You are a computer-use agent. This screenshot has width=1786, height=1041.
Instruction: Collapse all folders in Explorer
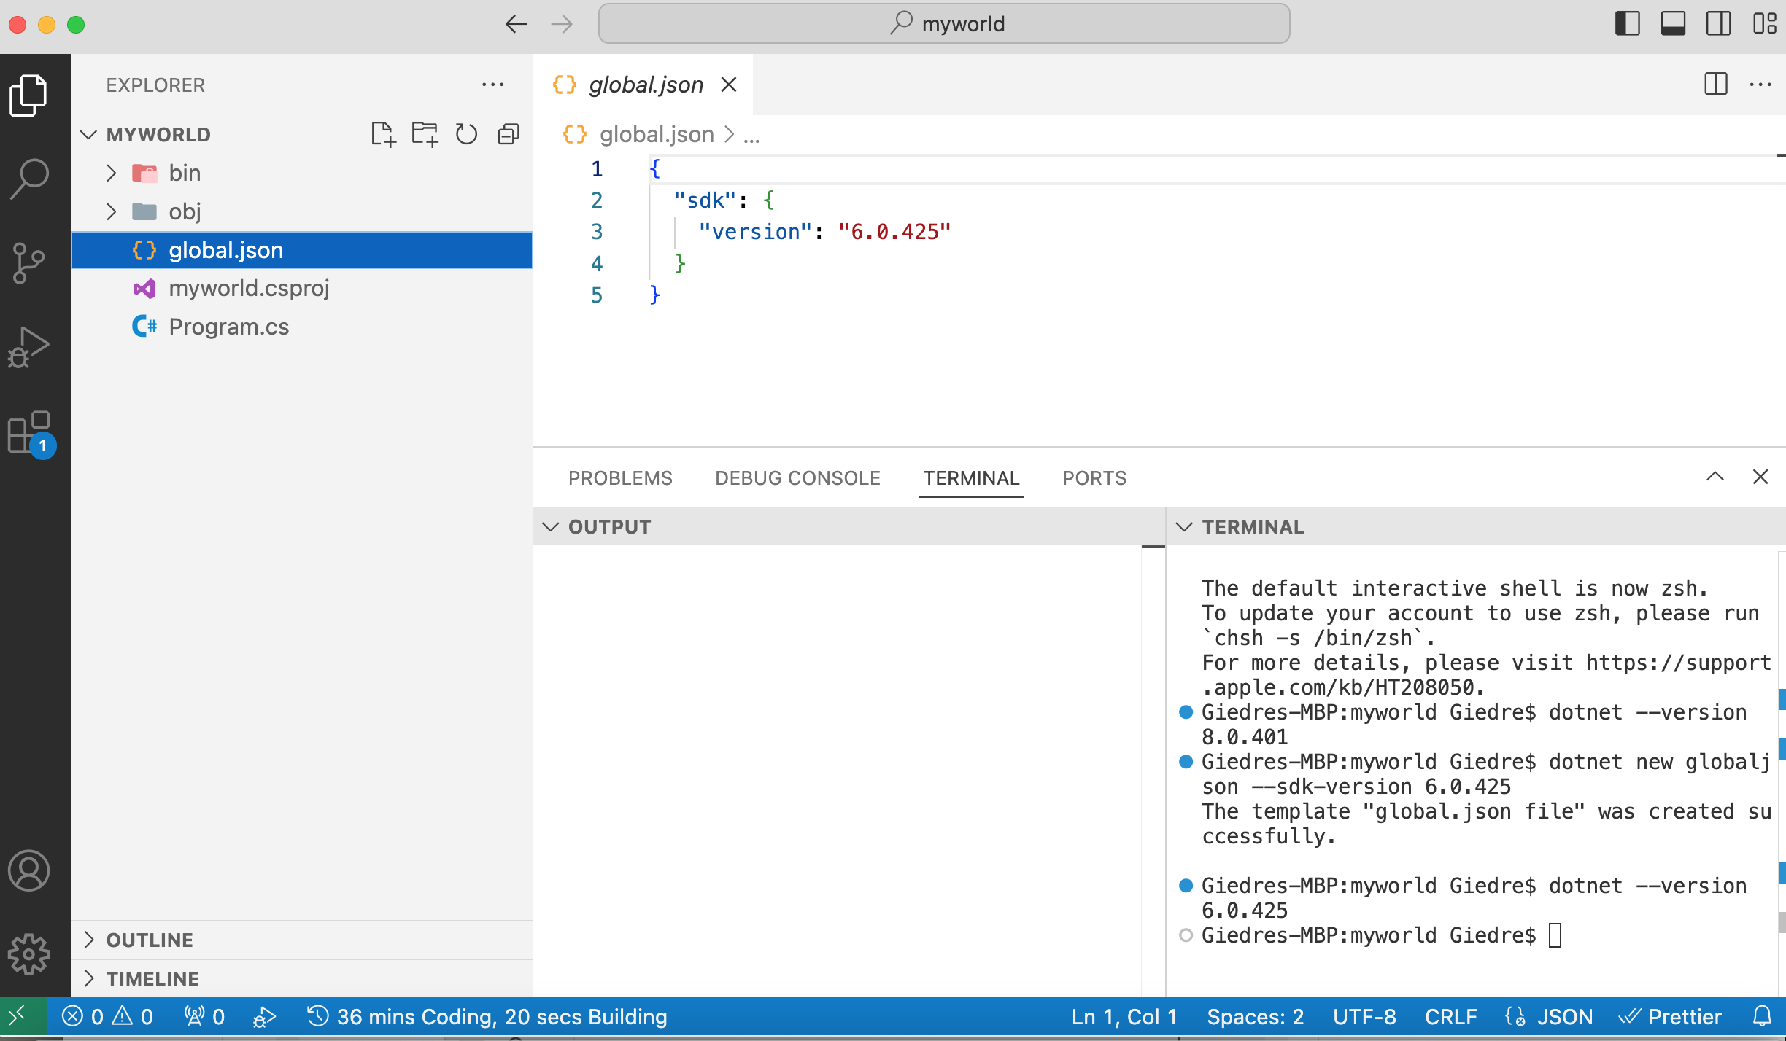pos(509,134)
